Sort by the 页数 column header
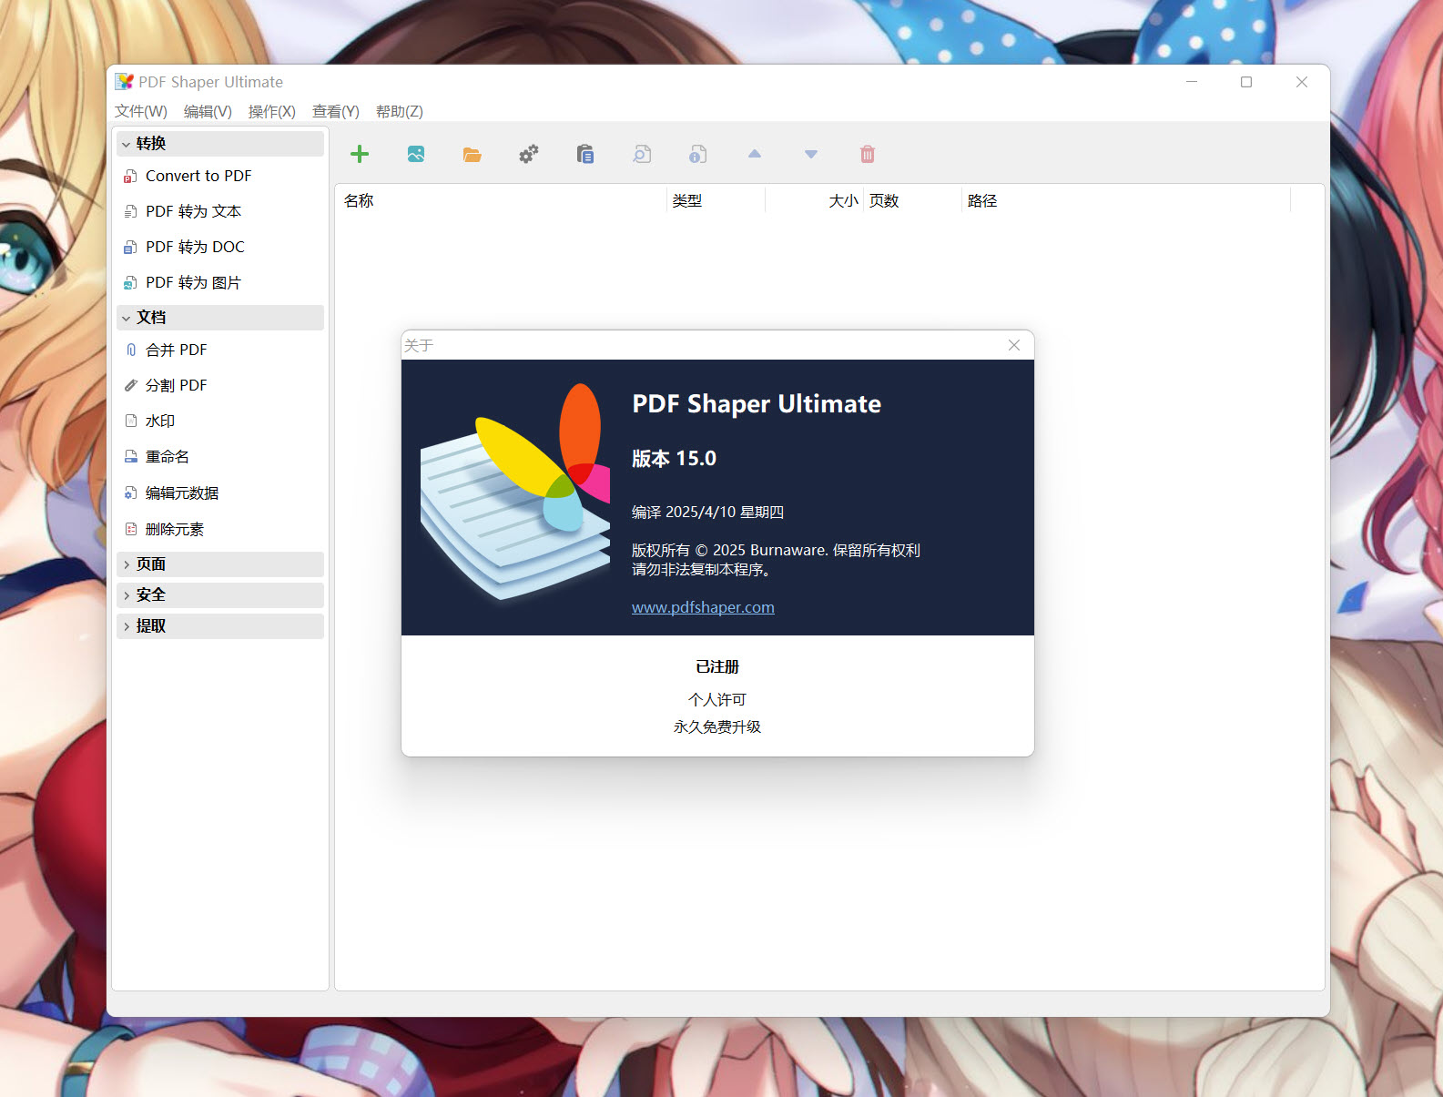Screen dimensions: 1443x1097 pos(912,200)
